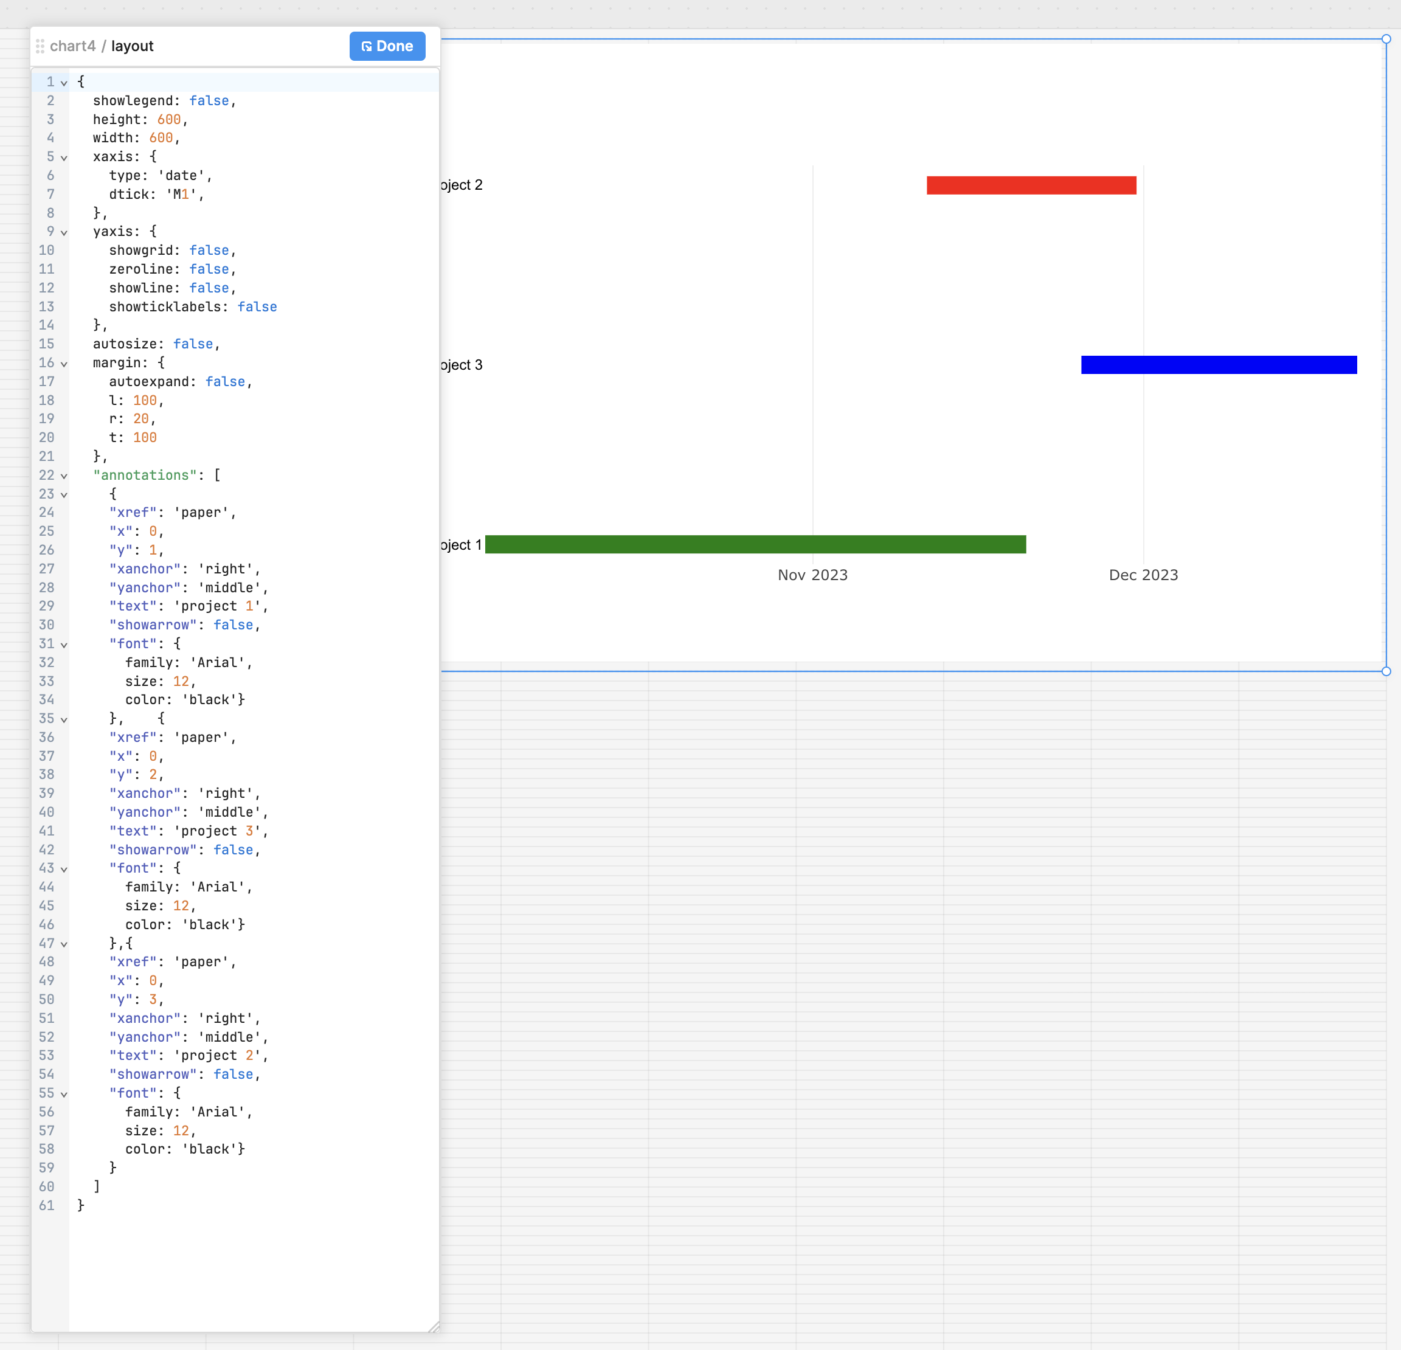Click the drag handle beside chart4 title

click(40, 46)
